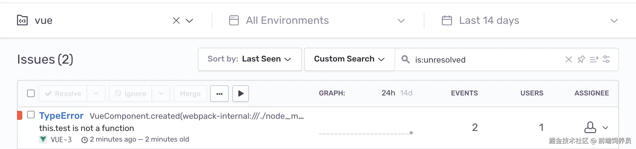This screenshot has width=636, height=149.
Task: Open the Last 14 days date range
Action: click(x=529, y=20)
